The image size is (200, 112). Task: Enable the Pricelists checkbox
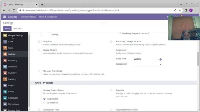click(x=111, y=90)
